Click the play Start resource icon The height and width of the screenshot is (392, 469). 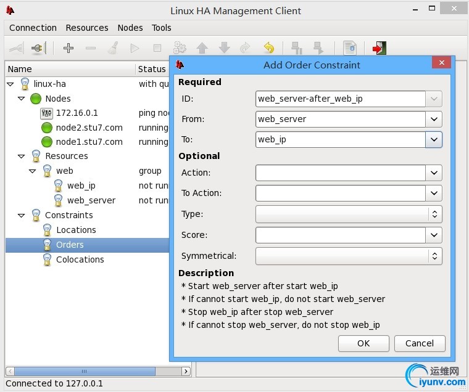click(x=135, y=48)
